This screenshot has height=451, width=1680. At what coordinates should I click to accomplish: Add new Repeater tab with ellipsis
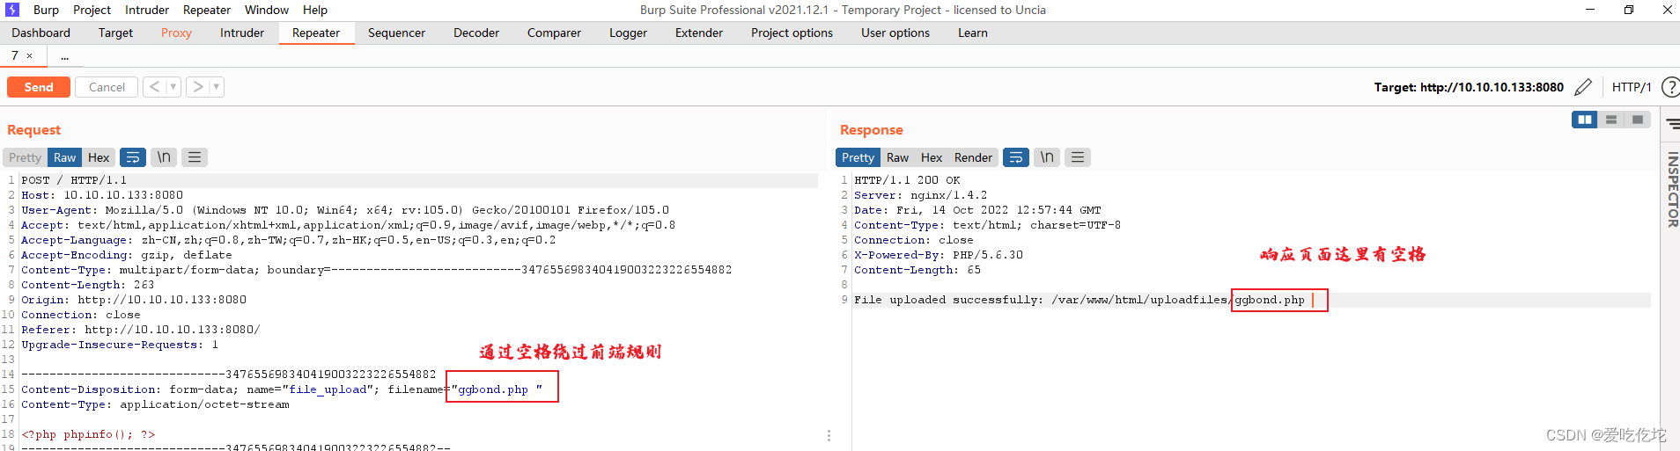[x=65, y=55]
